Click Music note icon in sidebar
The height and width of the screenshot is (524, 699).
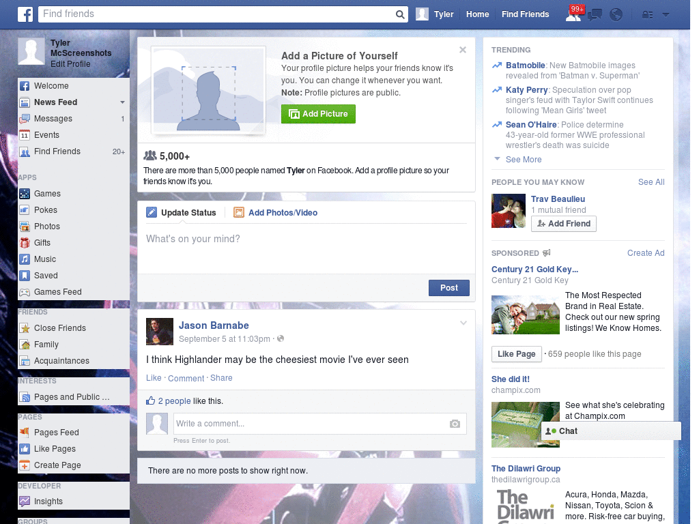coord(25,259)
